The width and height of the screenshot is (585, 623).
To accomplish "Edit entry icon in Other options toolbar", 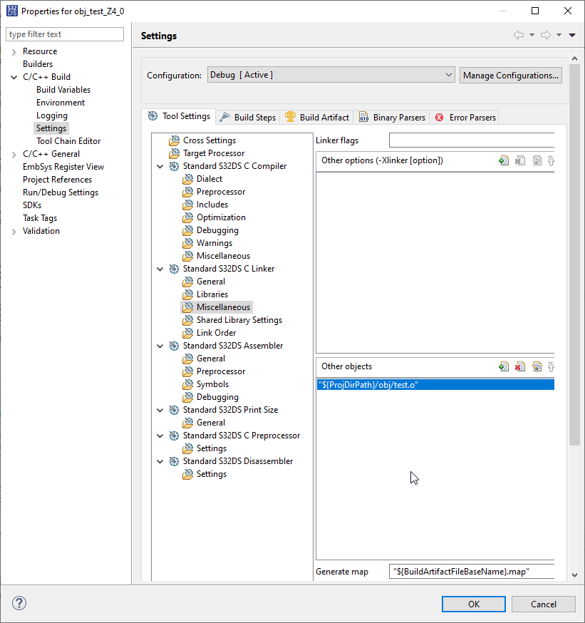I will pyautogui.click(x=537, y=160).
